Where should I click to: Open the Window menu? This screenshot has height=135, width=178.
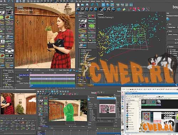point(107,1)
